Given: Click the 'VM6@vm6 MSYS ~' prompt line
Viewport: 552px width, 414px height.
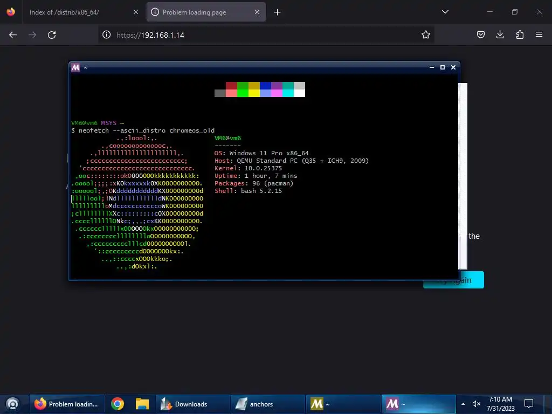Looking at the screenshot, I should pyautogui.click(x=98, y=123).
